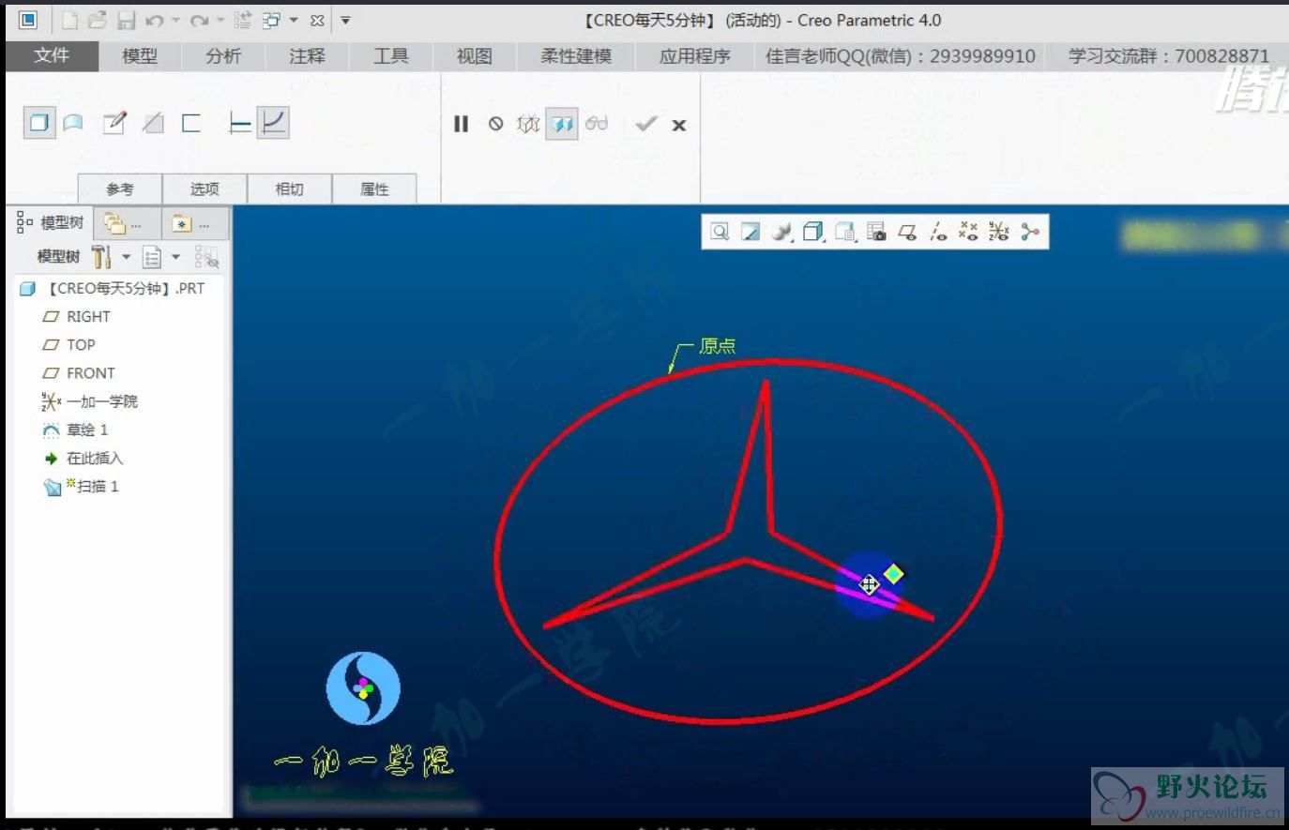Image resolution: width=1289 pixels, height=830 pixels.
Task: Toggle datum plane display
Action: point(907,232)
